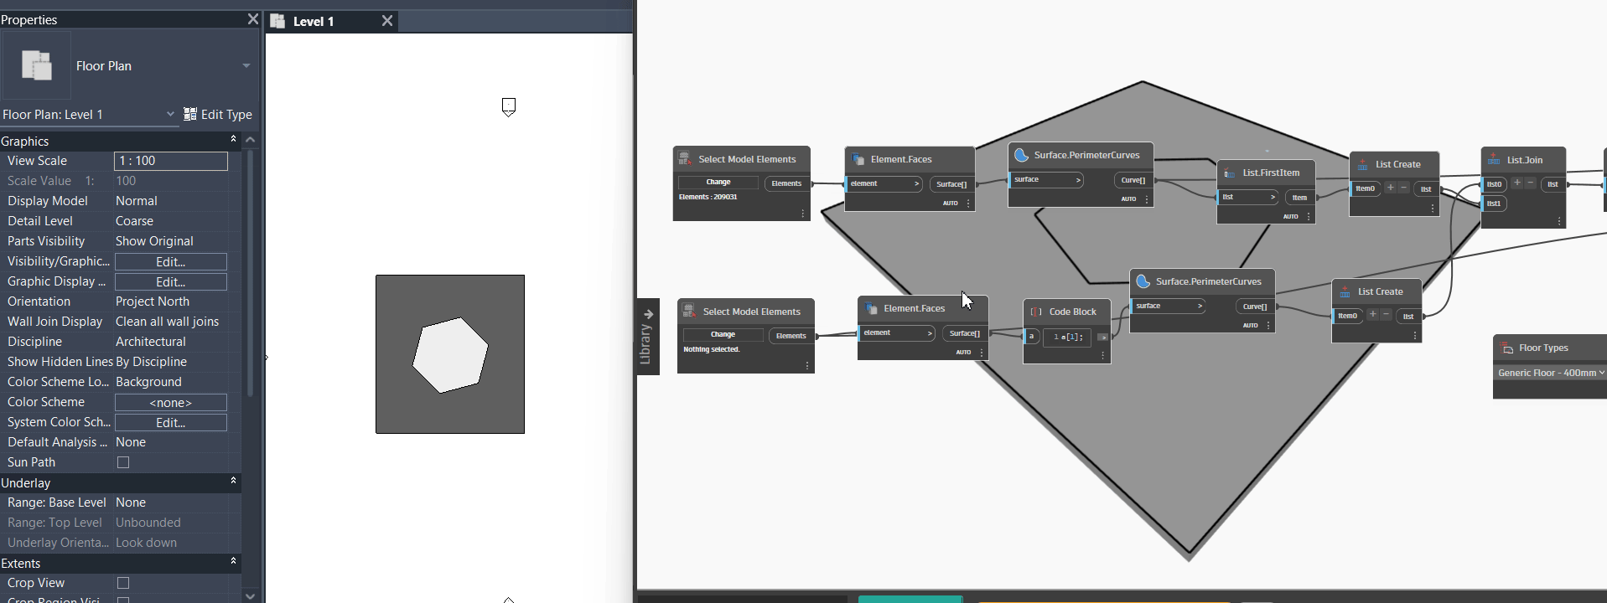Click the List.Join node icon
Screen dimensions: 1607x603
[x=1494, y=159]
